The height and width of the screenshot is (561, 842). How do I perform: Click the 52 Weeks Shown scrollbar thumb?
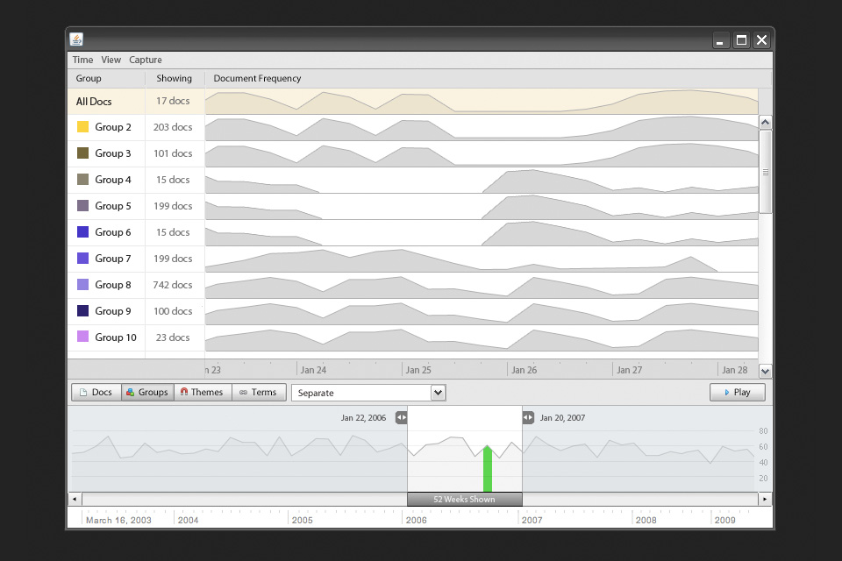point(464,499)
